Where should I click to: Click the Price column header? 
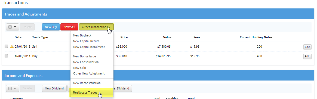click(x=124, y=37)
